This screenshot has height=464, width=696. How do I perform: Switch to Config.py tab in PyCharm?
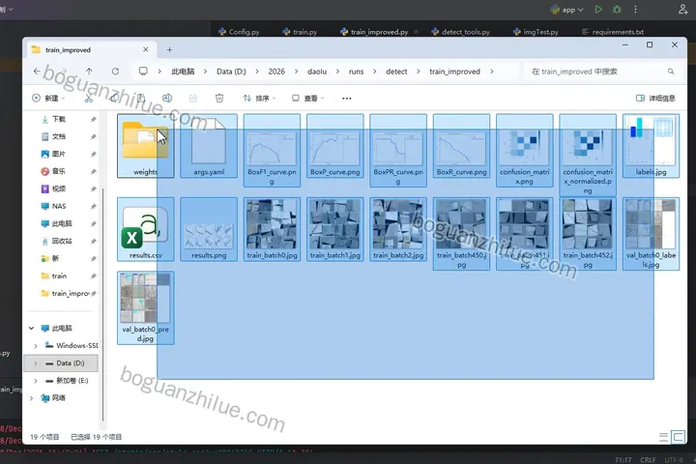click(239, 32)
